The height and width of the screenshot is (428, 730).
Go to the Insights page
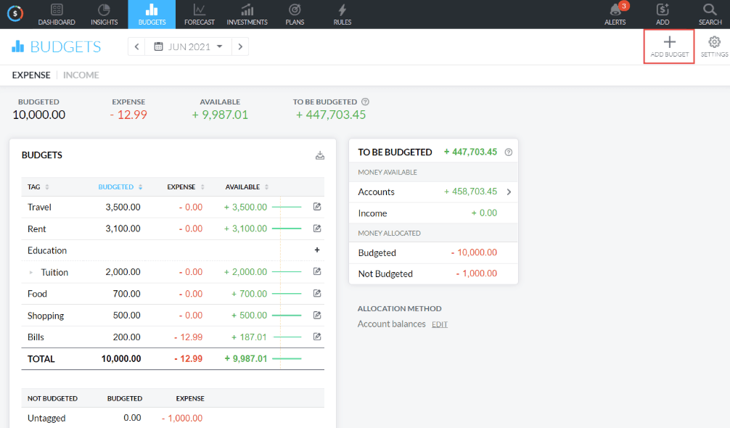(x=104, y=15)
